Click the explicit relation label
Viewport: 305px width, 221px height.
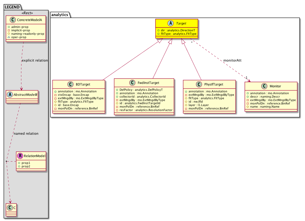tap(35, 60)
